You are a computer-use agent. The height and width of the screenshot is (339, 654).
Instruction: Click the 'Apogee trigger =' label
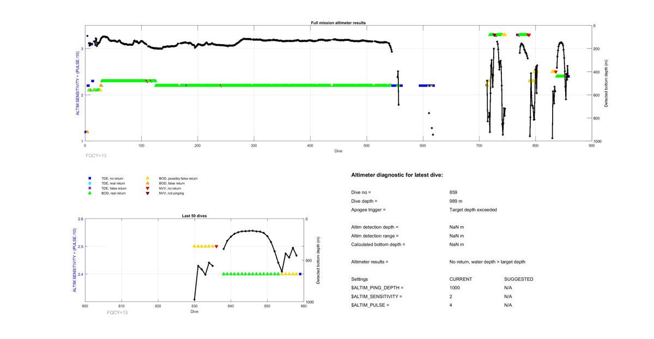click(368, 210)
